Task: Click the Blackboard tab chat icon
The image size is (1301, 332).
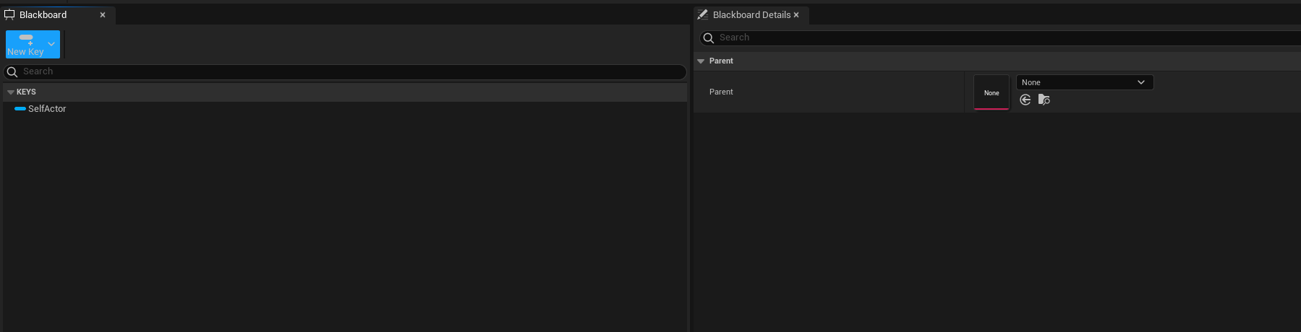Action: [9, 14]
